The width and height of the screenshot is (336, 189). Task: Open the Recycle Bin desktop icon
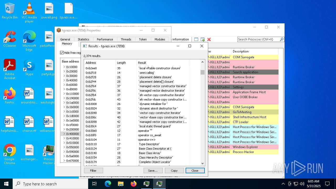point(10,11)
